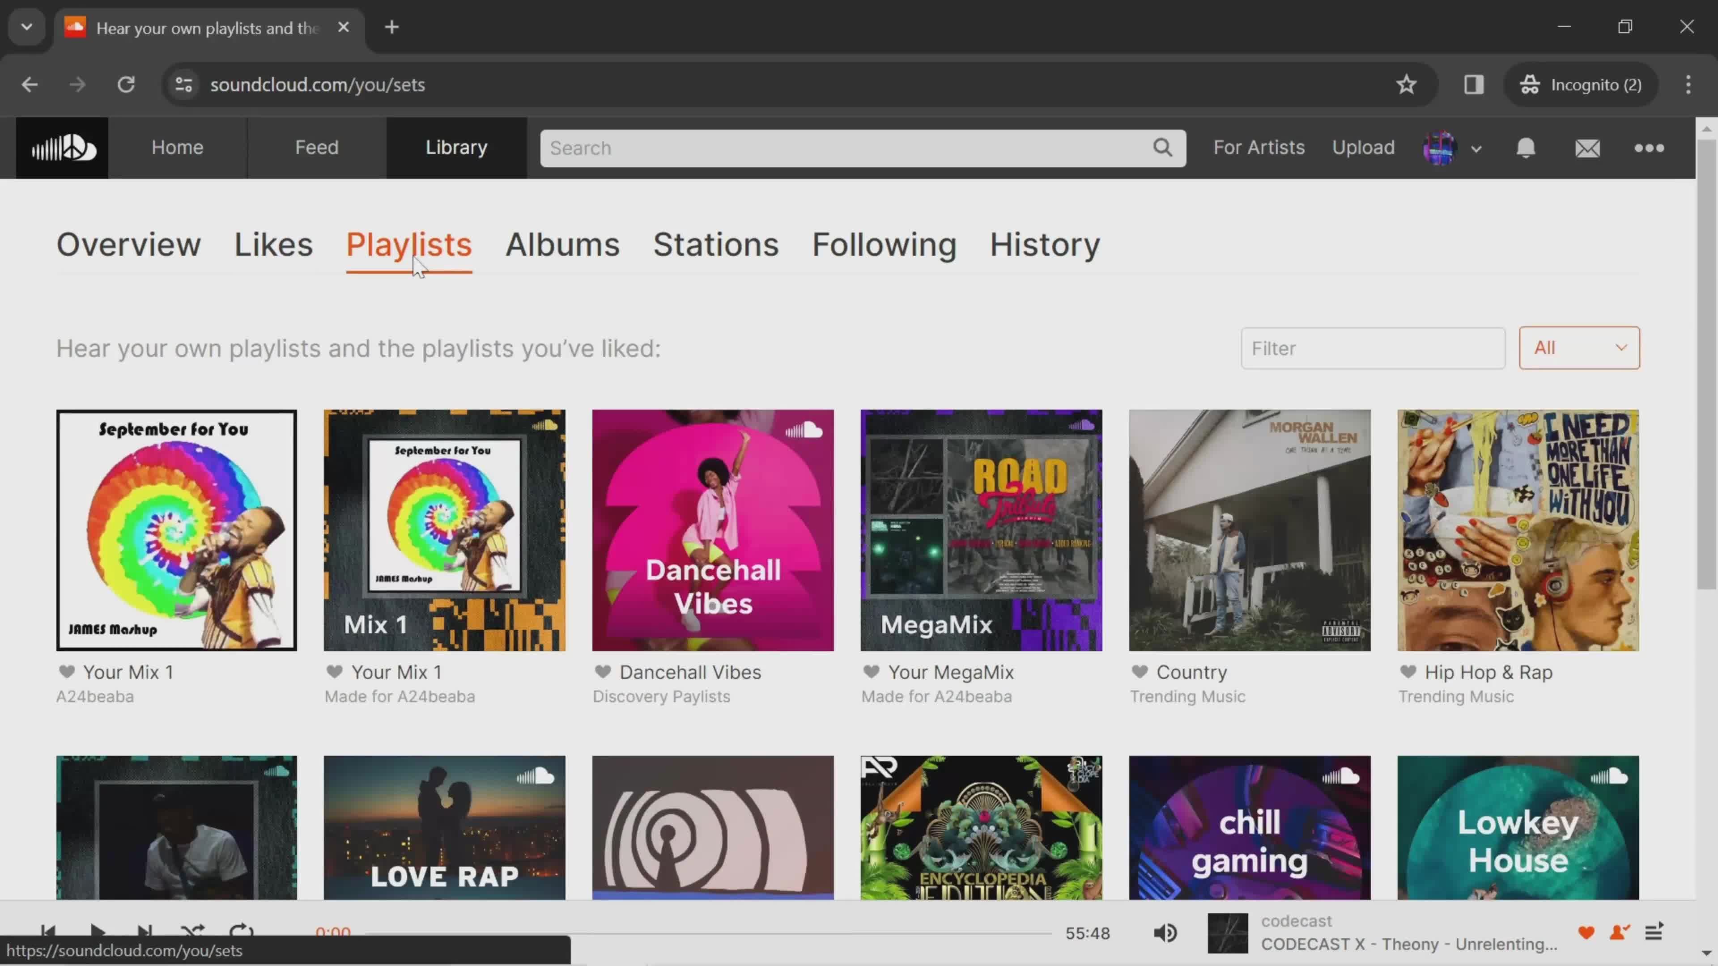Expand the All playlists dropdown filter
The height and width of the screenshot is (966, 1718).
click(x=1579, y=347)
